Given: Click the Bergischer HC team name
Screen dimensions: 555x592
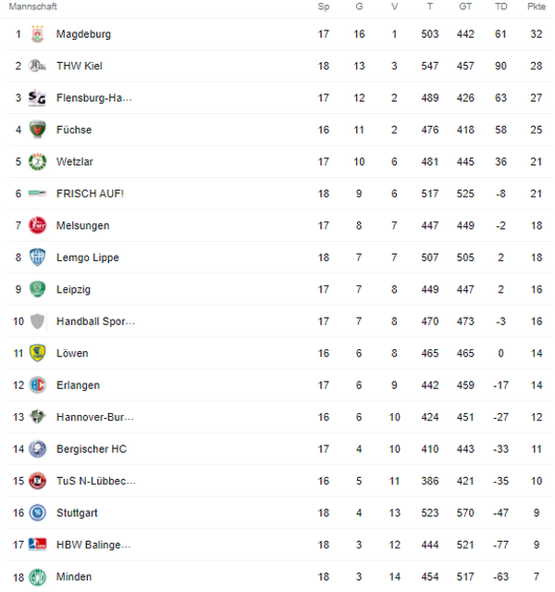Looking at the screenshot, I should coord(92,449).
